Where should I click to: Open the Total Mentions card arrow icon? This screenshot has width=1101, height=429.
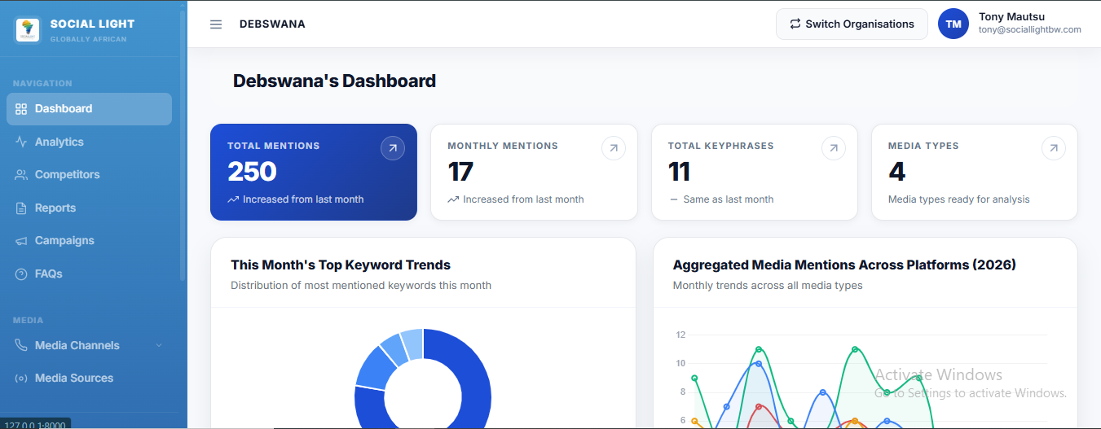[x=393, y=148]
